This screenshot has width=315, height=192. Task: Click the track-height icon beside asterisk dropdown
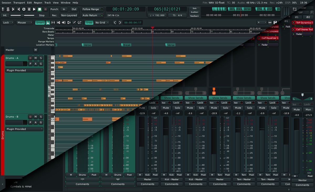pos(270,23)
